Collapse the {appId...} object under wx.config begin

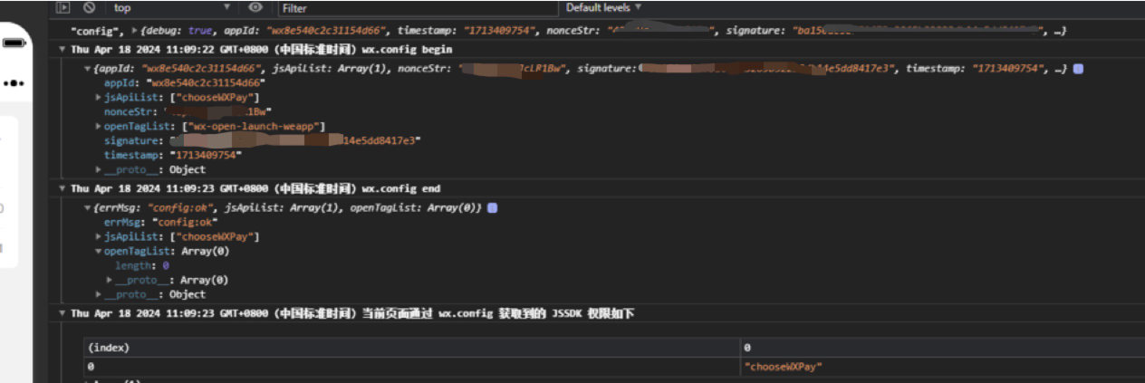pos(88,69)
